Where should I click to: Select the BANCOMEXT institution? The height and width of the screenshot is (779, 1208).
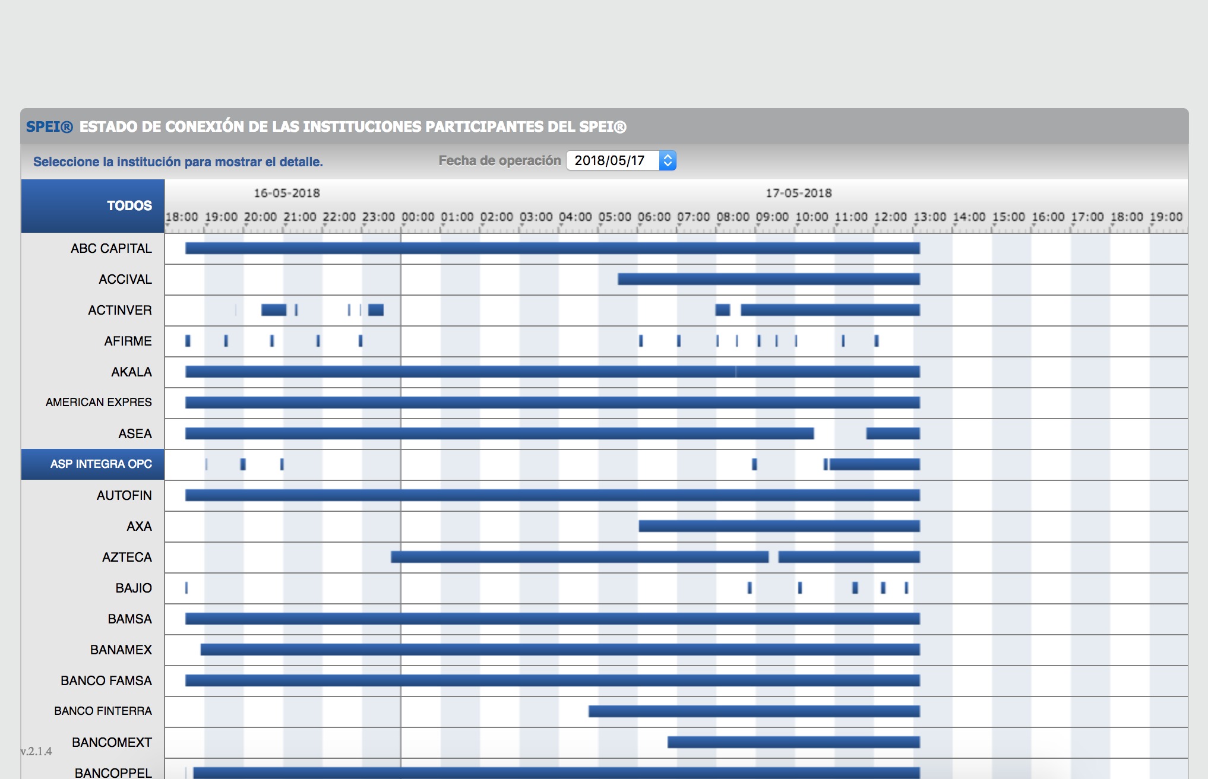(x=93, y=742)
